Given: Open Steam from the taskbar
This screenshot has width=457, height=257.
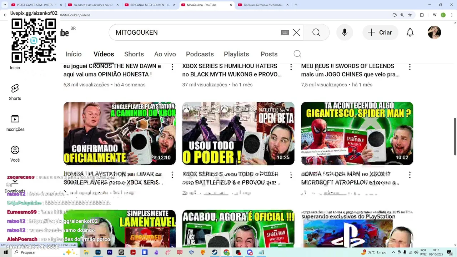Looking at the screenshot, I should tap(215, 252).
